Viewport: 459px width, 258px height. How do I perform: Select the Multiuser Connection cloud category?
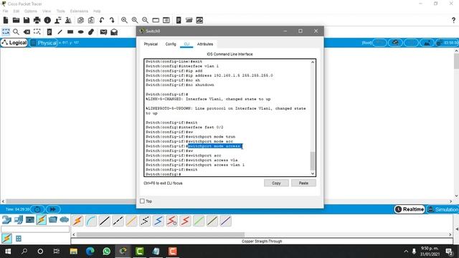tap(64, 220)
